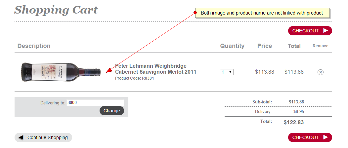Open the quantity dropdown showing 1
This screenshot has width=348, height=148.
point(227,72)
